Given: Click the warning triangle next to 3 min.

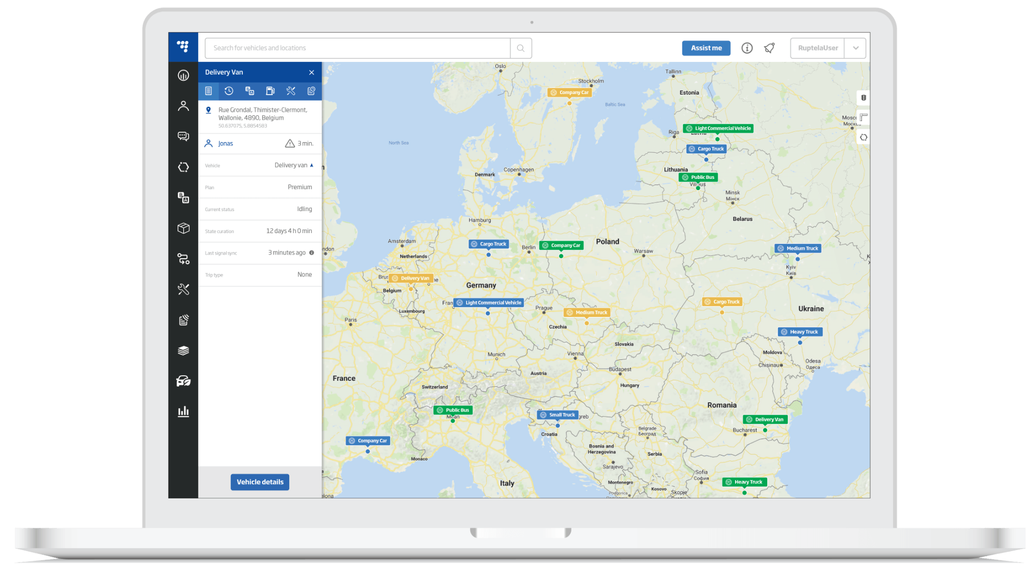Looking at the screenshot, I should (290, 144).
